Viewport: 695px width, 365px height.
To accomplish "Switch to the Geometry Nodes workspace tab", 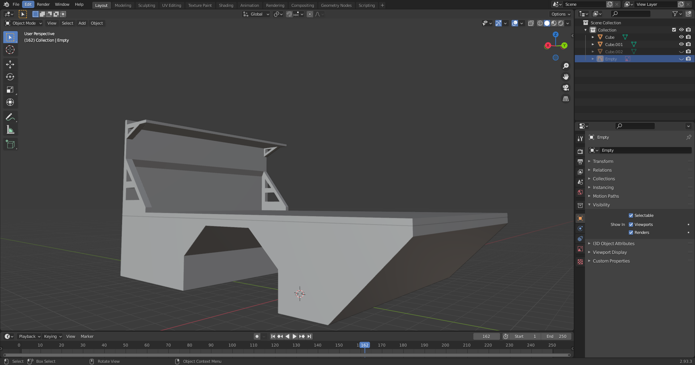I will tap(336, 5).
